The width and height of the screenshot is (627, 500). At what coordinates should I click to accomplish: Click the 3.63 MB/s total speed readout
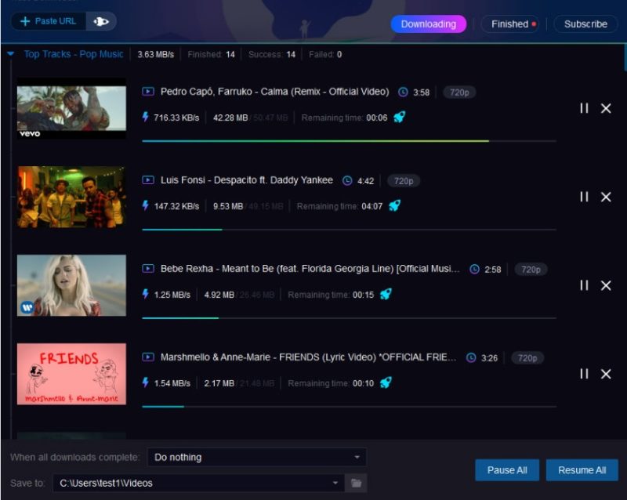(155, 54)
